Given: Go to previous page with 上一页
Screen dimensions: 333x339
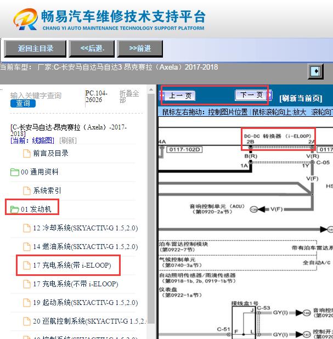Looking at the screenshot, I should click(x=178, y=95).
